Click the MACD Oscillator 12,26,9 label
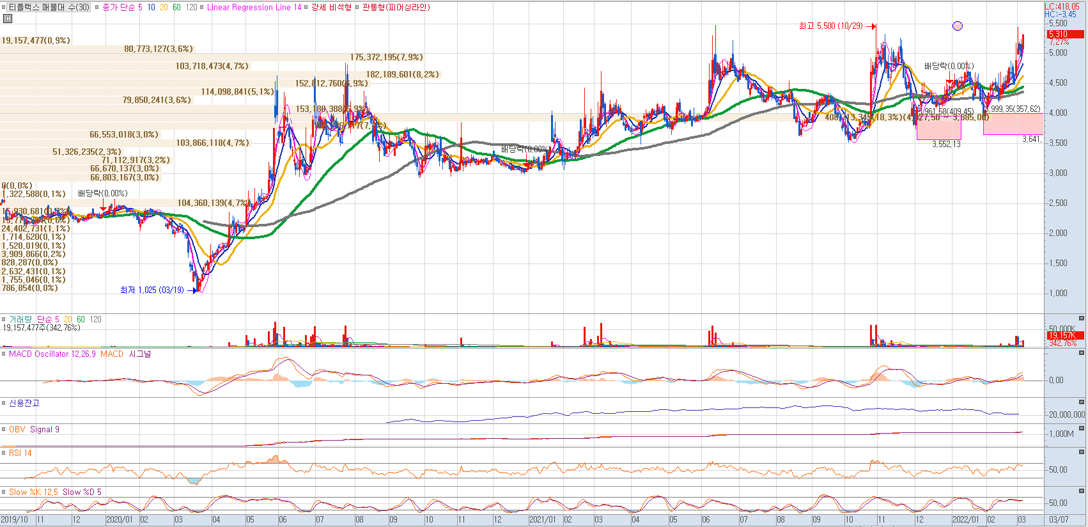This screenshot has height=527, width=1088. (52, 354)
